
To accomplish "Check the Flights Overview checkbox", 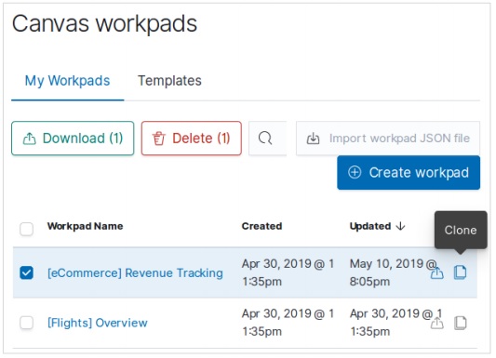I will (26, 323).
